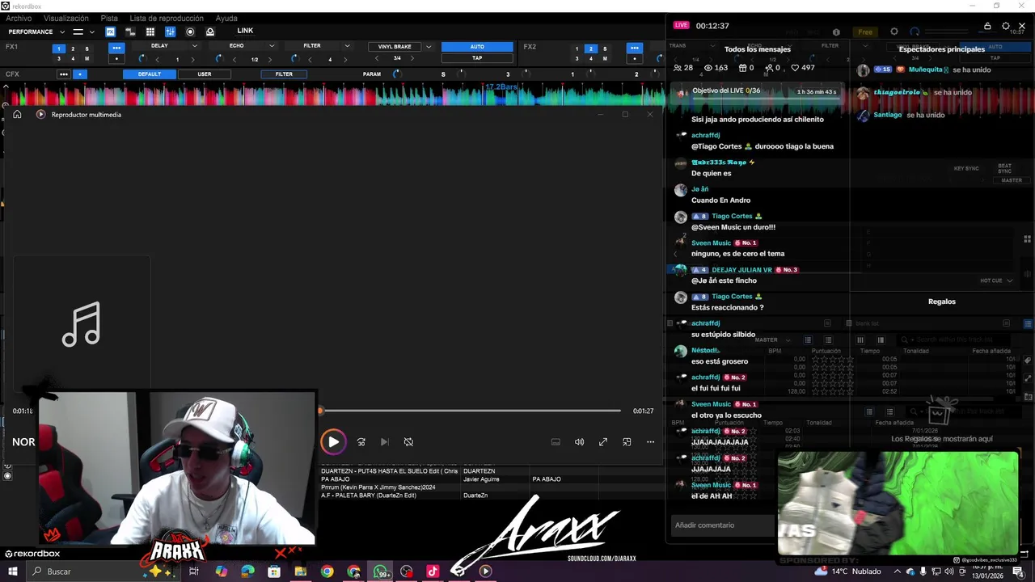The height and width of the screenshot is (582, 1035).
Task: Adjust the DELAY level knob
Action: click(142, 59)
